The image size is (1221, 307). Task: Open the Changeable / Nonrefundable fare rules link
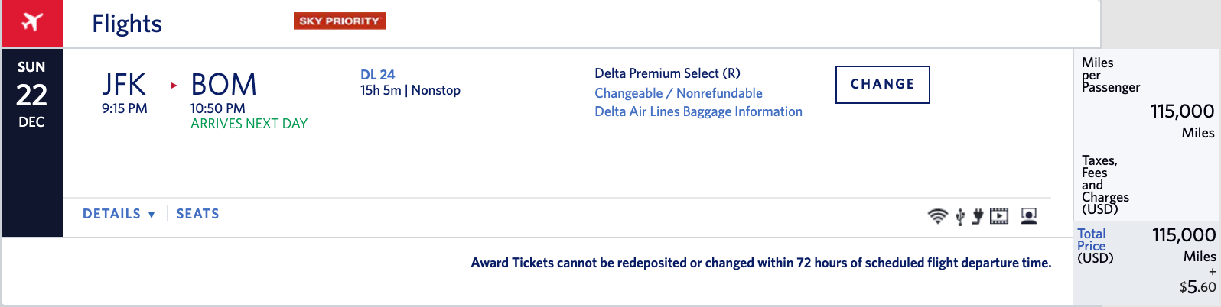tap(678, 93)
